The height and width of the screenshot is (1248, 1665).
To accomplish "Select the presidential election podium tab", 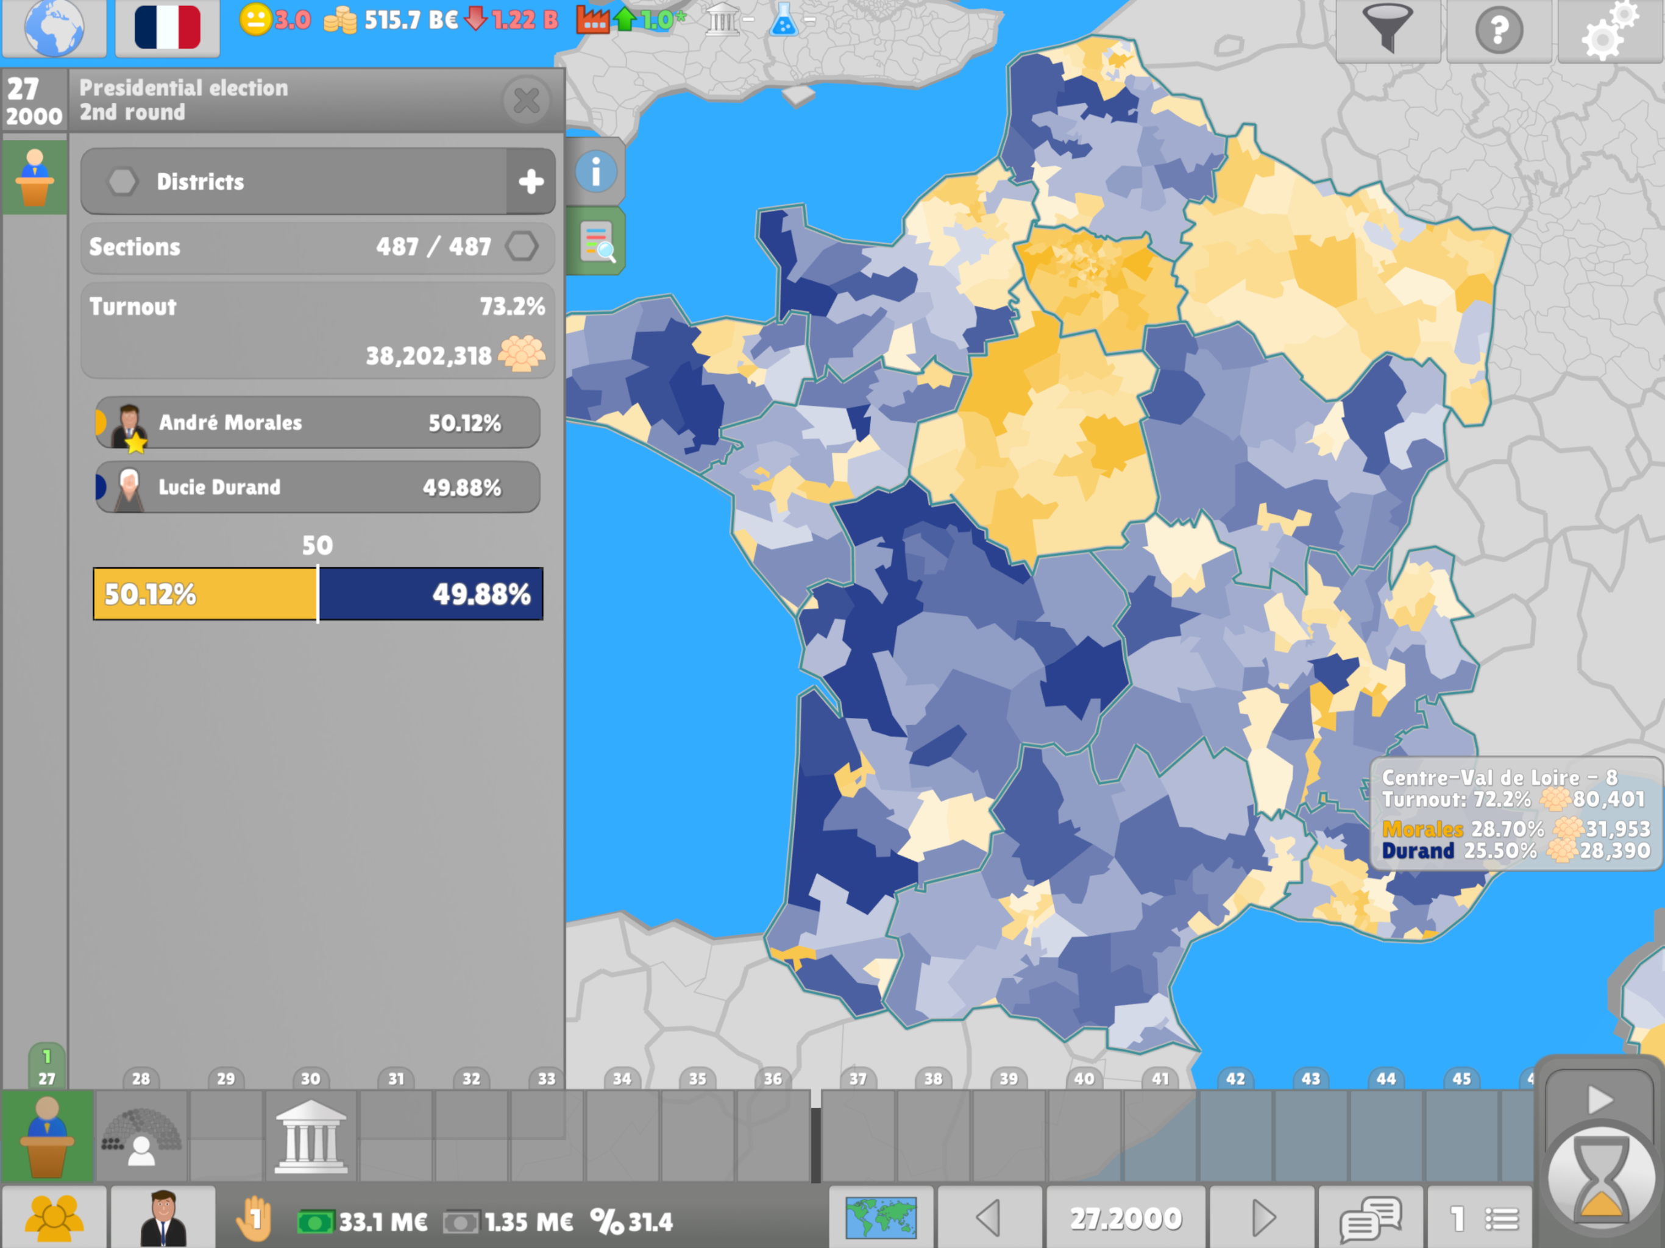I will coord(35,178).
